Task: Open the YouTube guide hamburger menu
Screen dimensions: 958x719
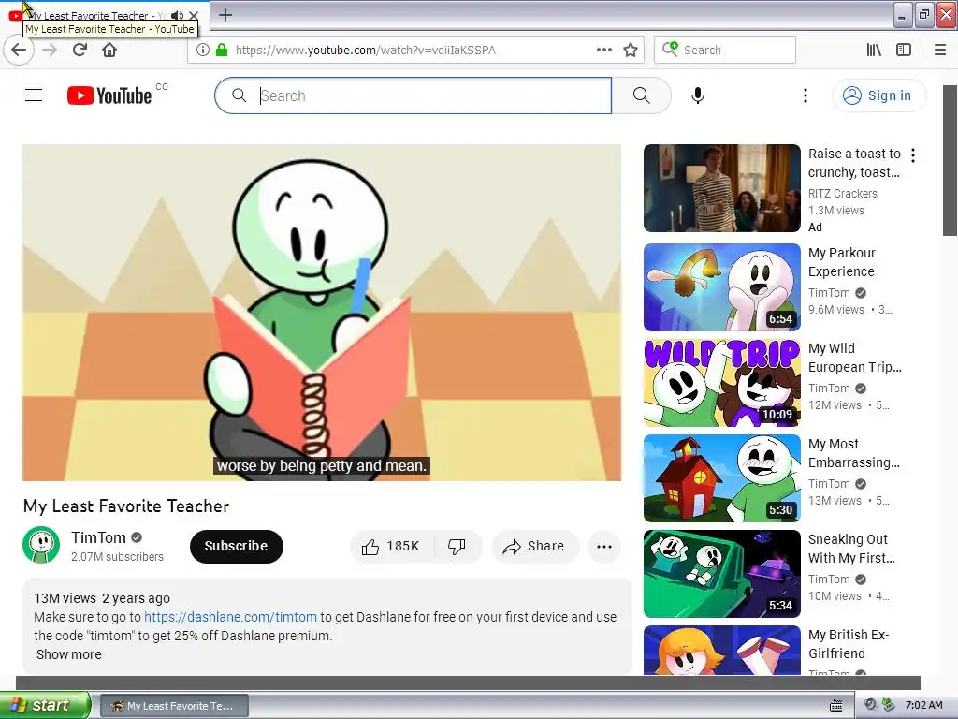Action: pos(34,95)
